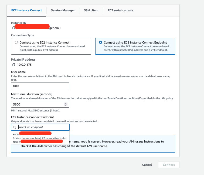The image size is (204, 175).
Task: Click the 'Connection Type' label
Action: point(22,35)
